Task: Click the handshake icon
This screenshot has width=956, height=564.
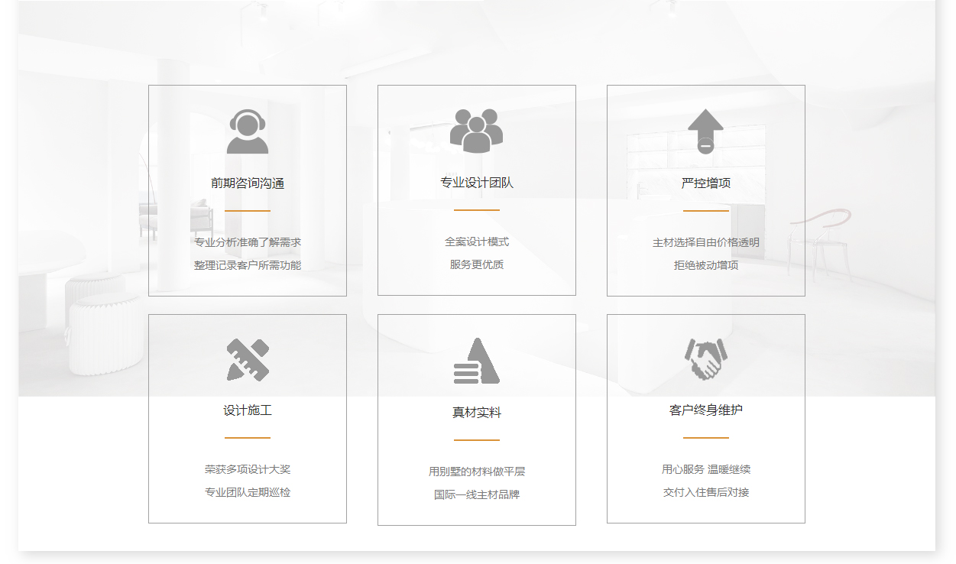Action: pos(705,359)
